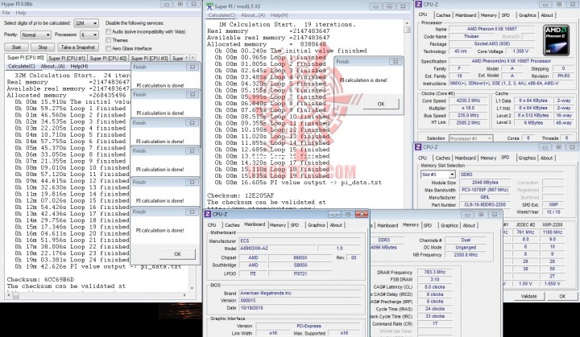
Task: Select the Graphics tab in the CPU-Z SPD window
Action: point(527,158)
